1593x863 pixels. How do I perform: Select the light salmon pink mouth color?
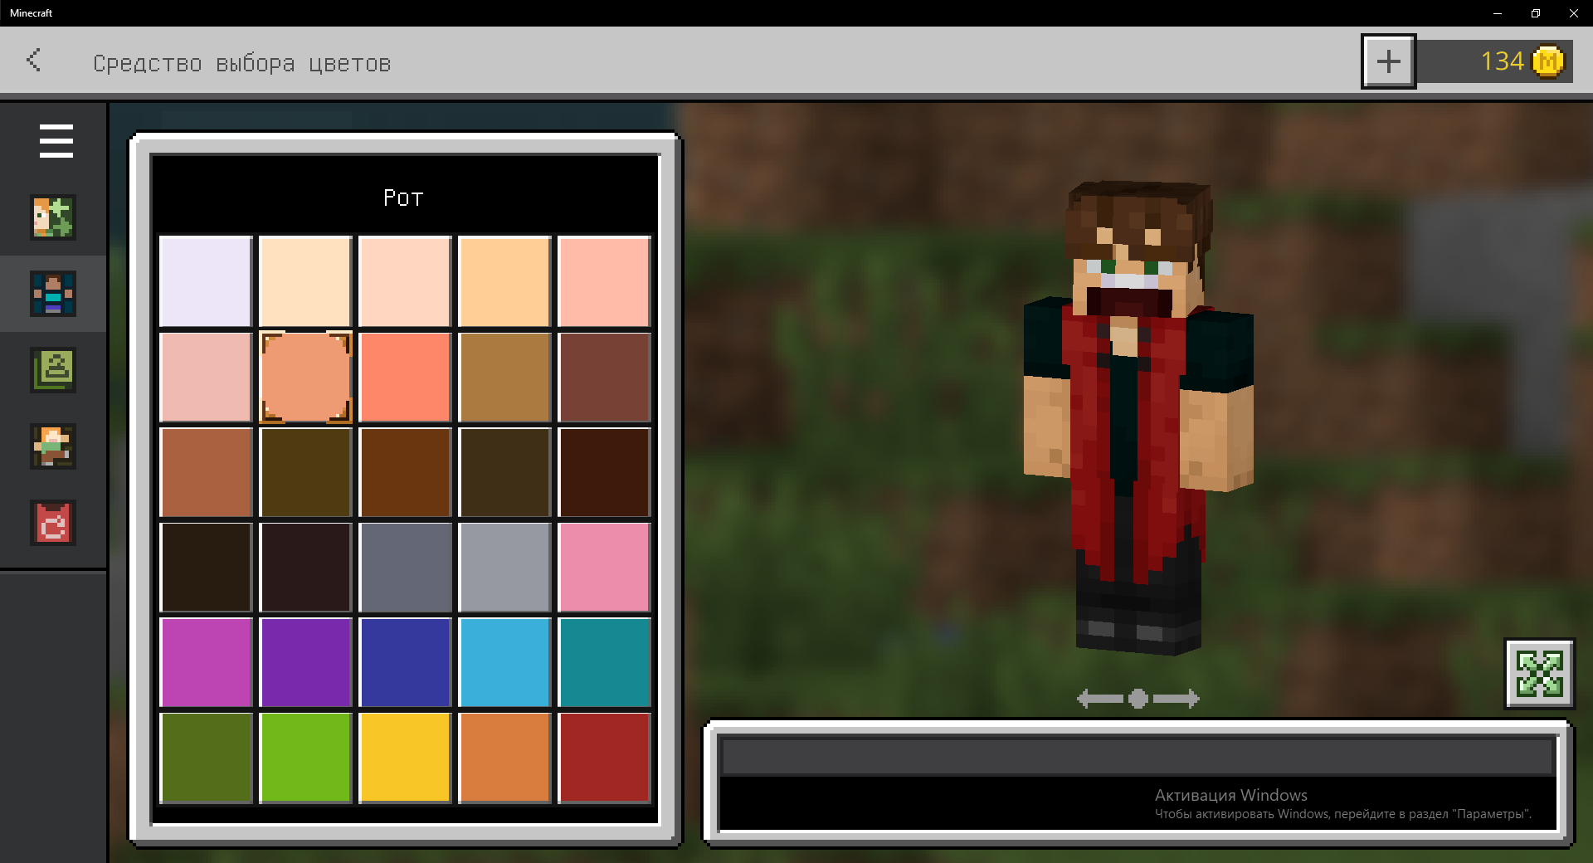point(604,281)
